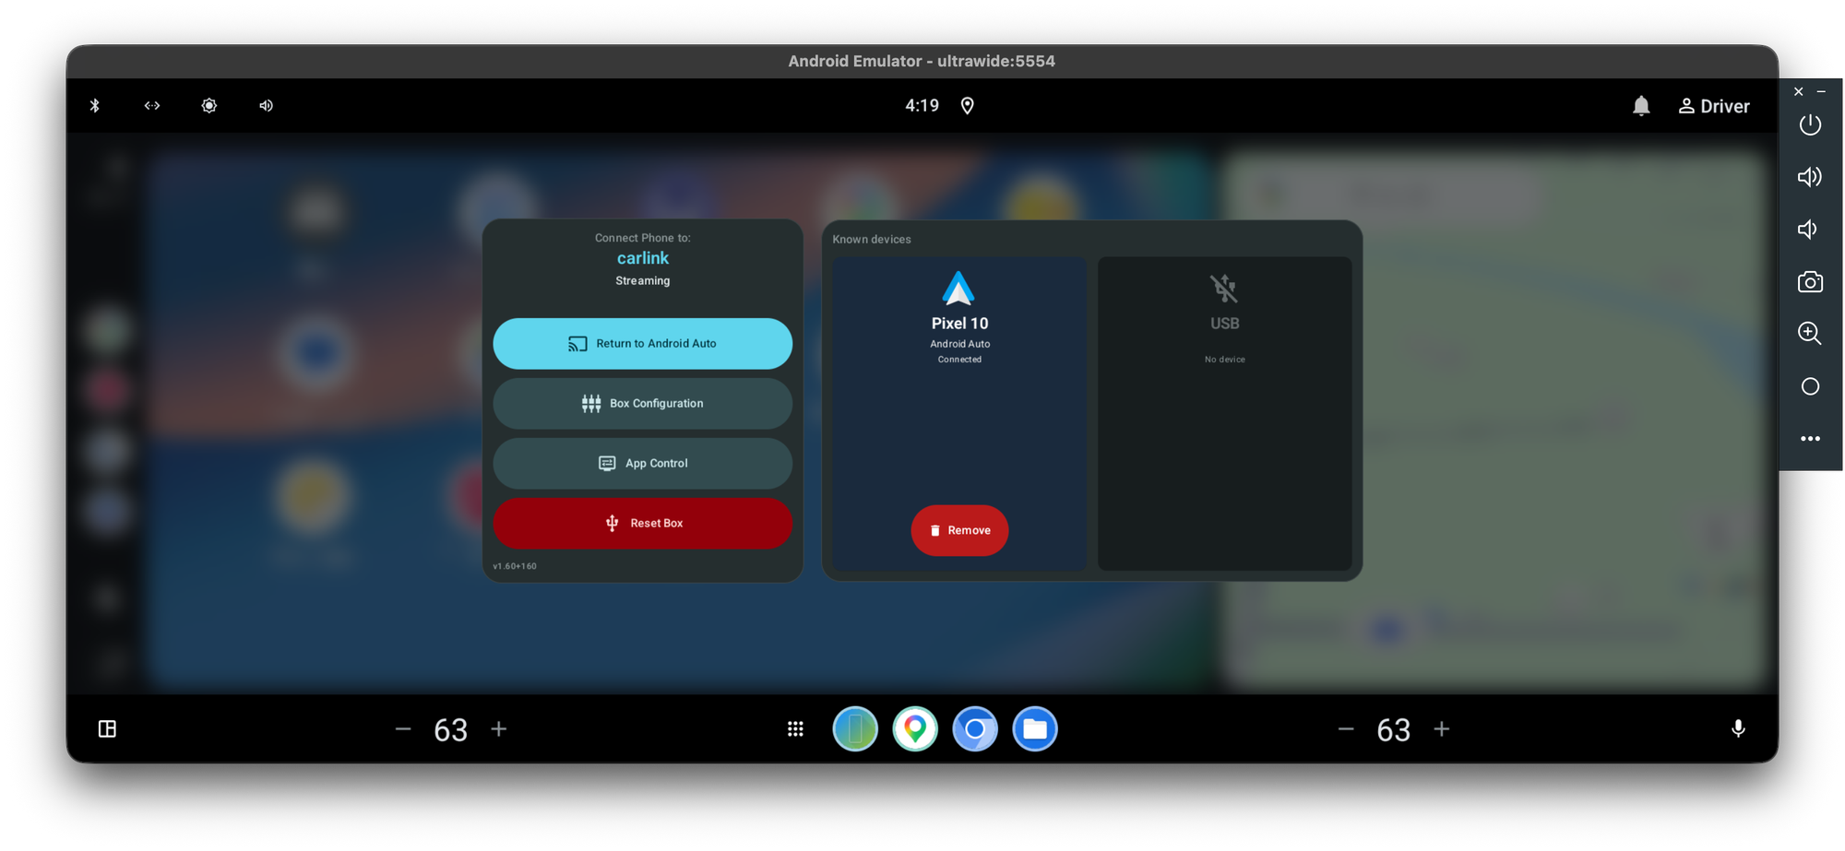Open the split-screen layout icon in bottom bar
The width and height of the screenshot is (1845, 851).
tap(107, 729)
